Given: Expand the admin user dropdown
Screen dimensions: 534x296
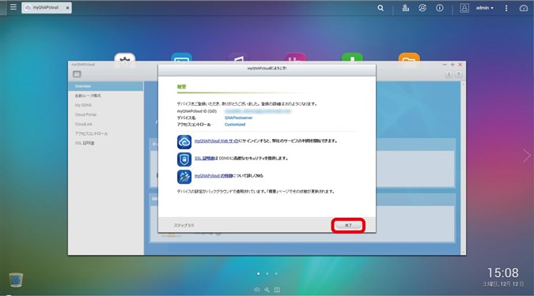Looking at the screenshot, I should 485,8.
